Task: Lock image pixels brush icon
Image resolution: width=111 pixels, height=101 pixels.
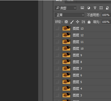Action: [x=72, y=22]
